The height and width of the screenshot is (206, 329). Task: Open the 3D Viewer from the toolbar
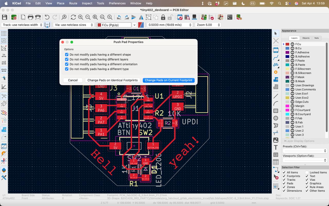point(194,17)
